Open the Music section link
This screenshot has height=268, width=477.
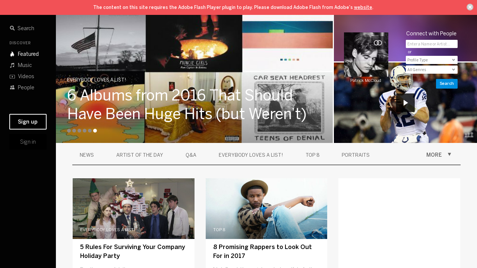pyautogui.click(x=25, y=65)
